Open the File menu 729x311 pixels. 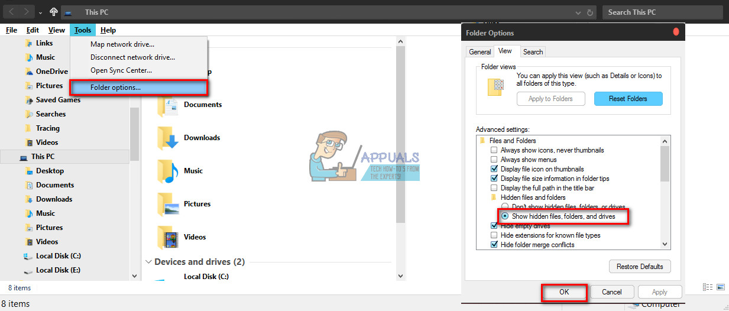(11, 30)
